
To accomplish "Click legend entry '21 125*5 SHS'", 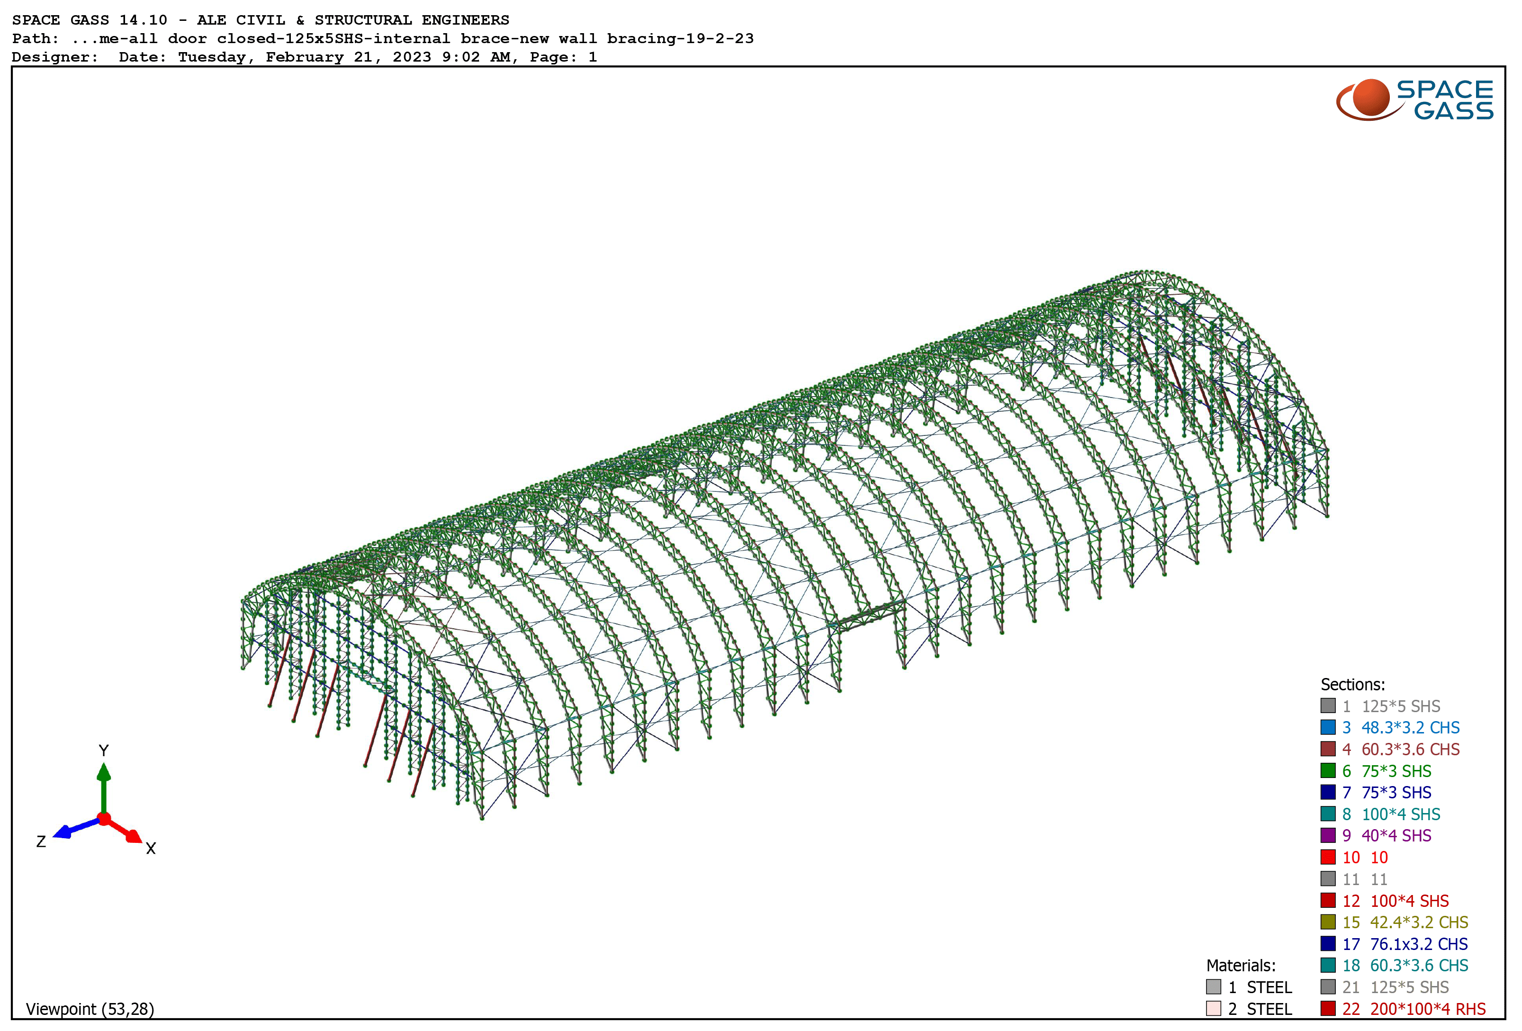I will coord(1396,987).
